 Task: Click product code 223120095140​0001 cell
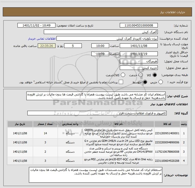tap(167, 133)
